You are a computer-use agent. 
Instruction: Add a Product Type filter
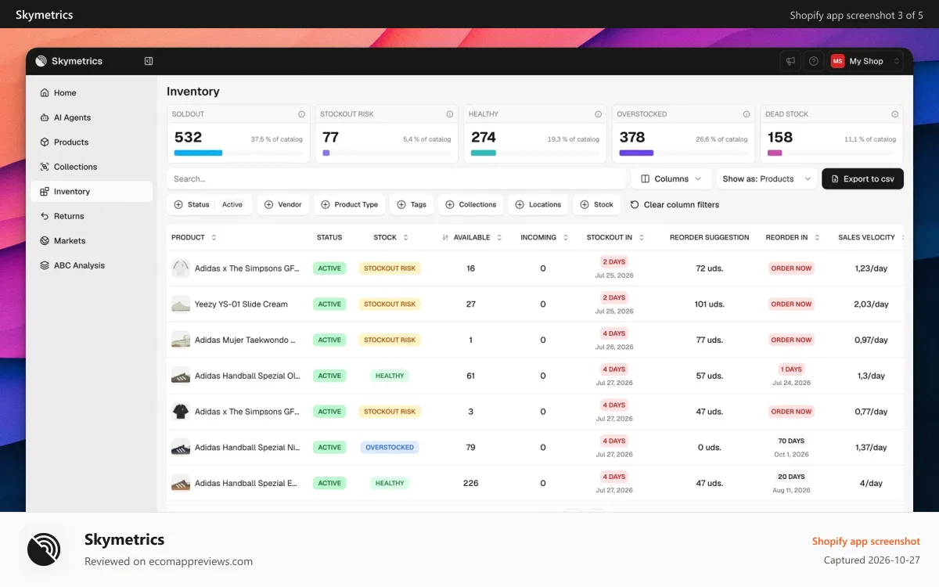349,204
